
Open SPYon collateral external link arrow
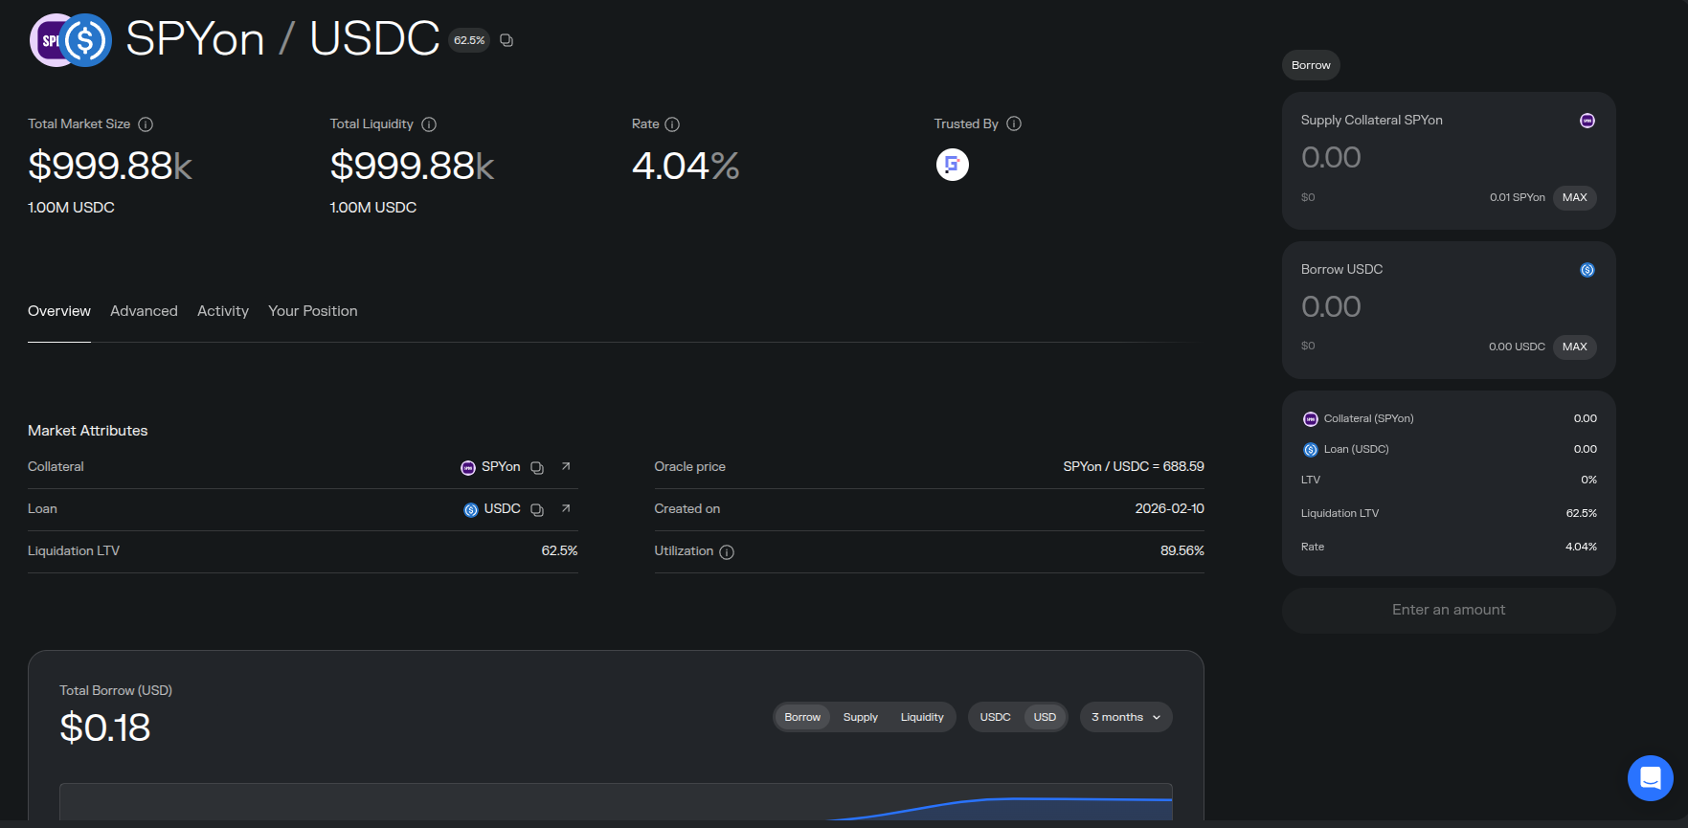pyautogui.click(x=566, y=467)
